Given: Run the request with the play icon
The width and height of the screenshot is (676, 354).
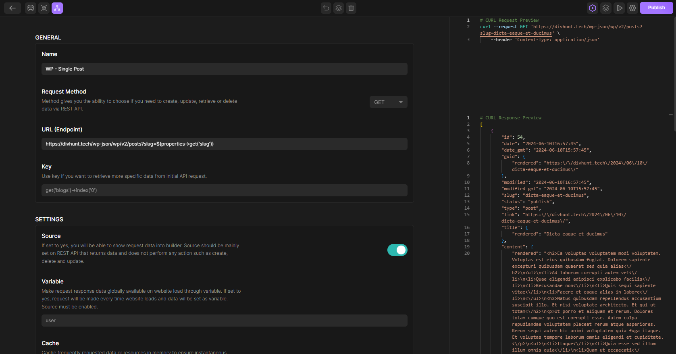Looking at the screenshot, I should (x=620, y=8).
